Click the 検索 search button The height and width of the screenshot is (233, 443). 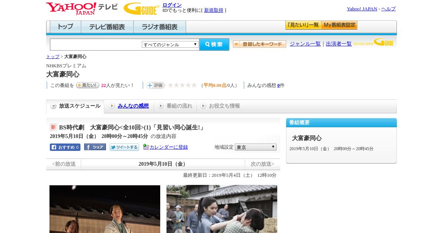tap(214, 44)
